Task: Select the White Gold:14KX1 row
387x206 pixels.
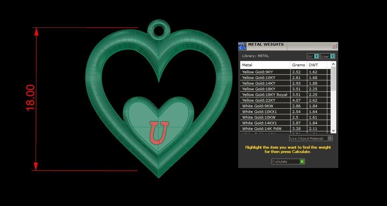Action: (x=285, y=123)
